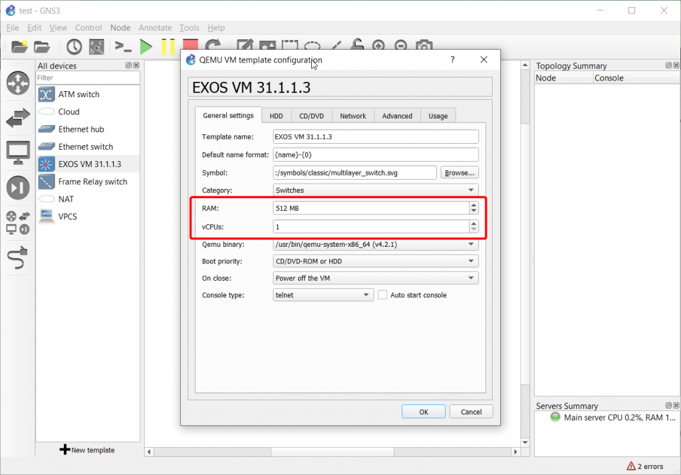This screenshot has width=681, height=475.
Task: Open the Edit menu
Action: point(35,28)
